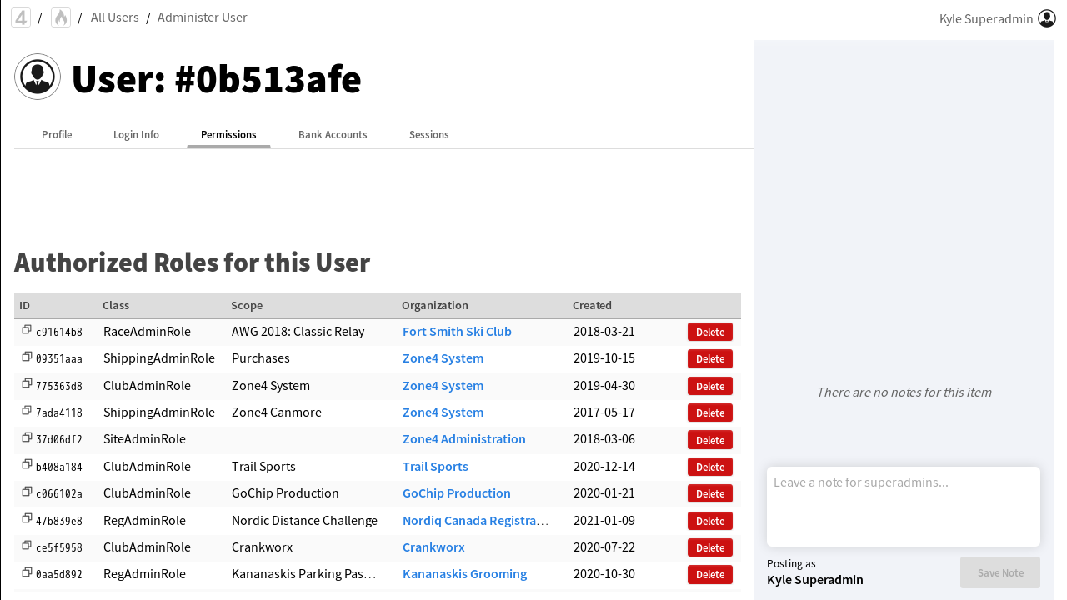The image size is (1067, 600).
Task: Copy ID icon for role c91614b8
Action: click(x=27, y=330)
